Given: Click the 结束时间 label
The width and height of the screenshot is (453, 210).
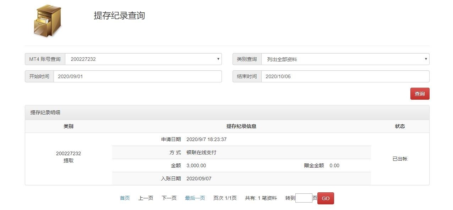Looking at the screenshot, I should coord(247,76).
